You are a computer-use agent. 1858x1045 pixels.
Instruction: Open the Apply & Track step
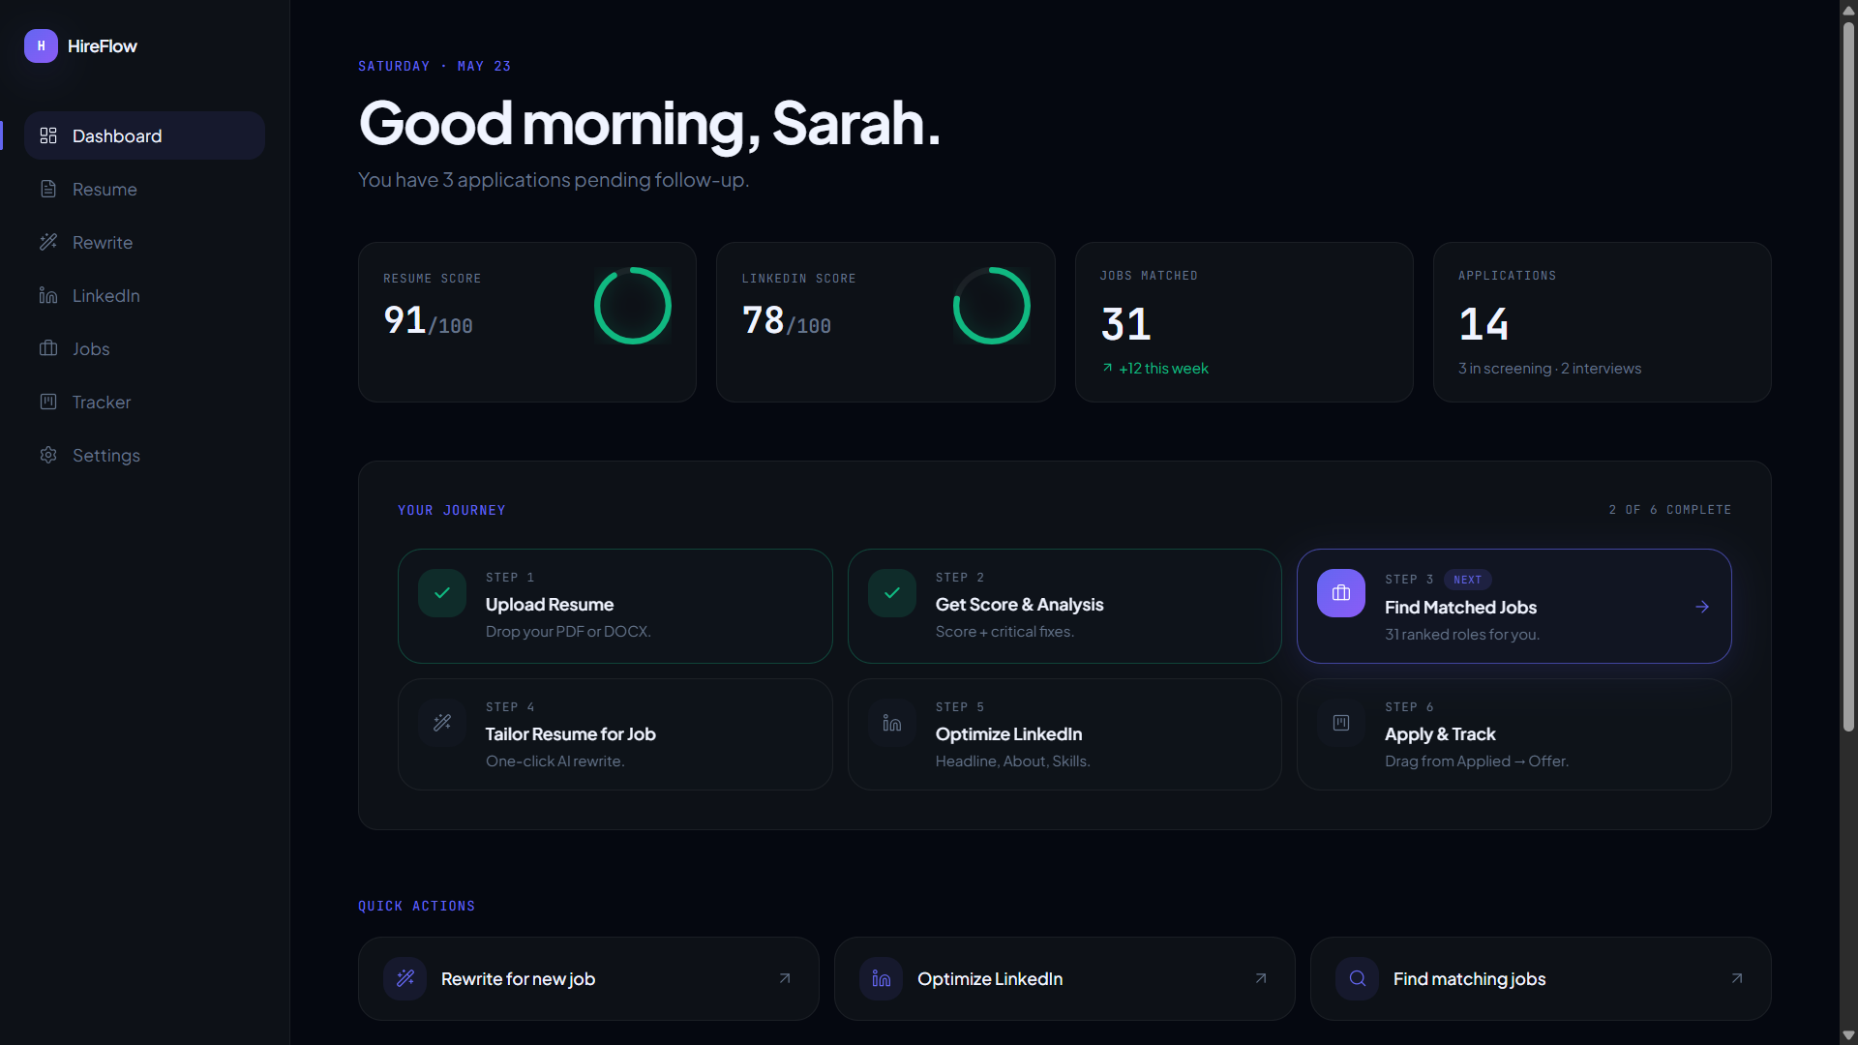(x=1514, y=734)
